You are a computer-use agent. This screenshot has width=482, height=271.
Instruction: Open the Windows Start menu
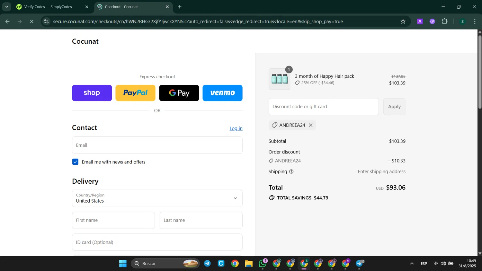click(x=123, y=264)
